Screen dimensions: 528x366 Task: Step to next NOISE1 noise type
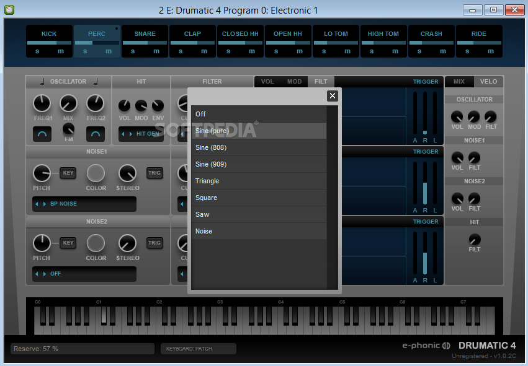click(x=45, y=204)
